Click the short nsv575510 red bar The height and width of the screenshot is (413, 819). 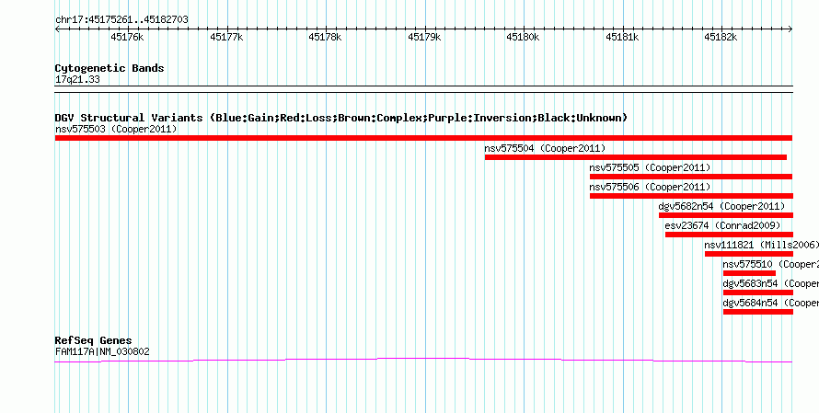tap(750, 273)
